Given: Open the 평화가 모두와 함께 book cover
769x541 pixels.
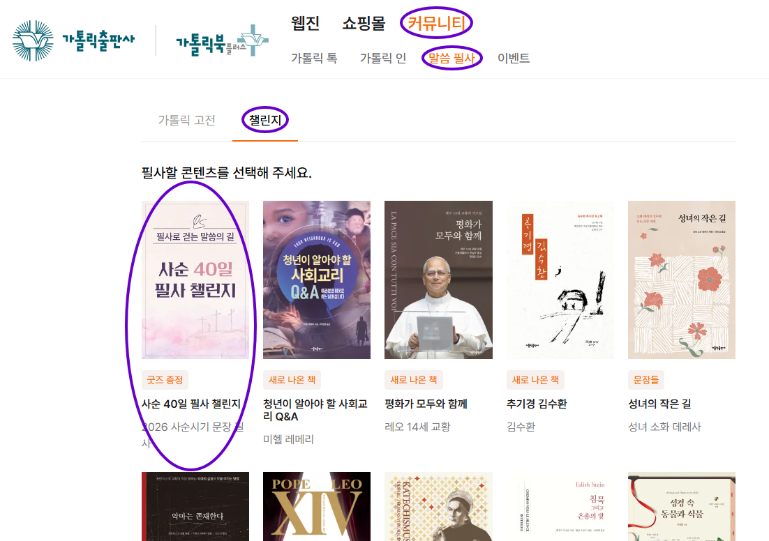Looking at the screenshot, I should (438, 280).
